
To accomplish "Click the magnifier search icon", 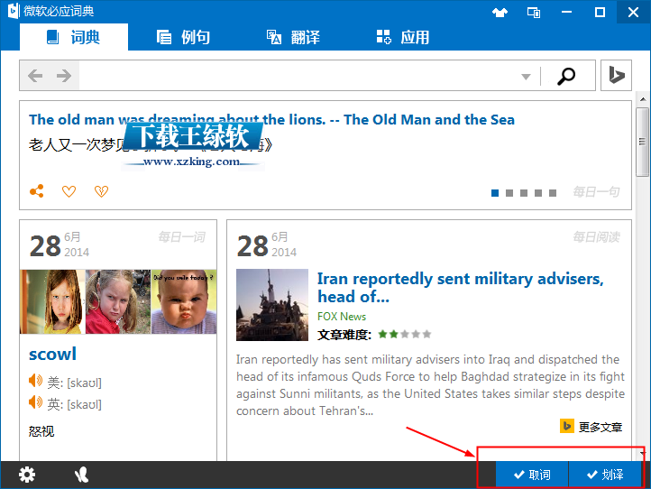I will pyautogui.click(x=566, y=76).
